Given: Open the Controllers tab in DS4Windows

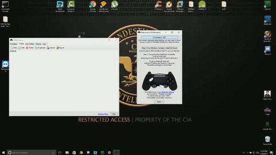Looking at the screenshot, I should point(13,44).
